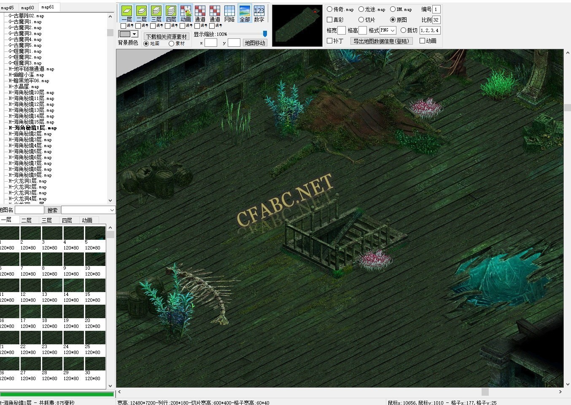This screenshot has height=405, width=571.
Task: Select the 切片 radio button
Action: point(361,19)
